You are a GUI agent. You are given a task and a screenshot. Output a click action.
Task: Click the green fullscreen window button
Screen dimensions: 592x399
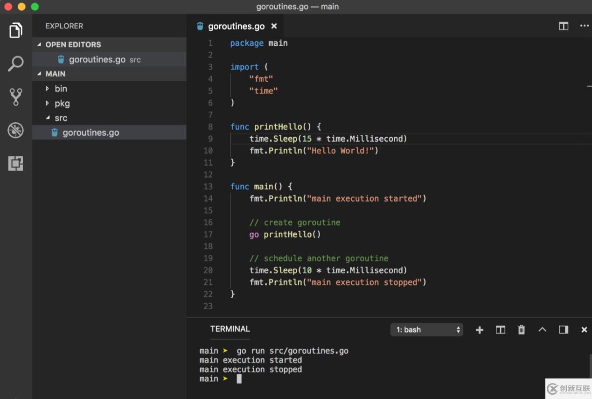35,7
